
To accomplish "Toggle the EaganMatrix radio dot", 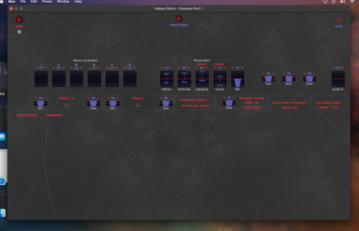I will pos(42,115).
